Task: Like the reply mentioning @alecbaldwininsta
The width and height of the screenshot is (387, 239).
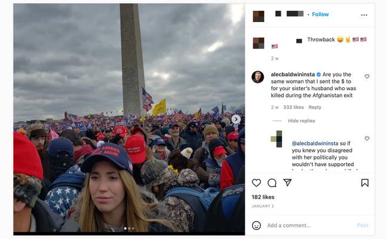Action: tap(367, 139)
